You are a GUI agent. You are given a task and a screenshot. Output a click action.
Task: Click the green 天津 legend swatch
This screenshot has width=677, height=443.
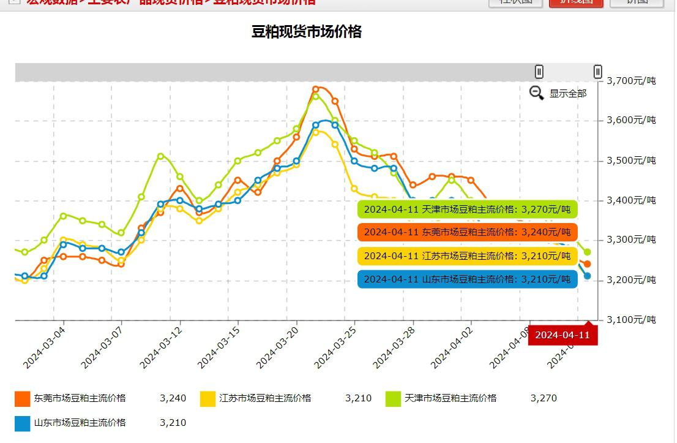pyautogui.click(x=394, y=399)
